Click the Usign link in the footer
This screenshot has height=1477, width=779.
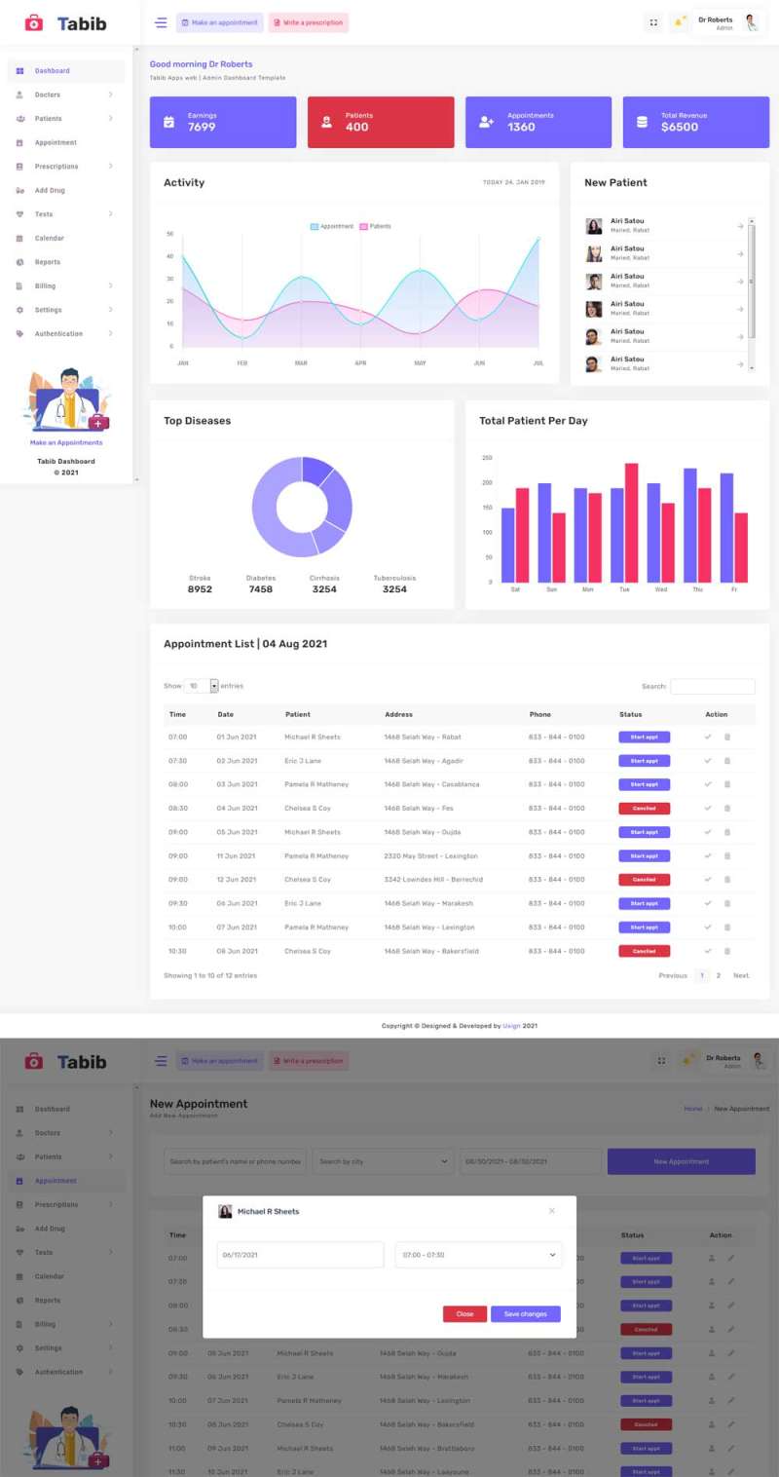pyautogui.click(x=511, y=1026)
